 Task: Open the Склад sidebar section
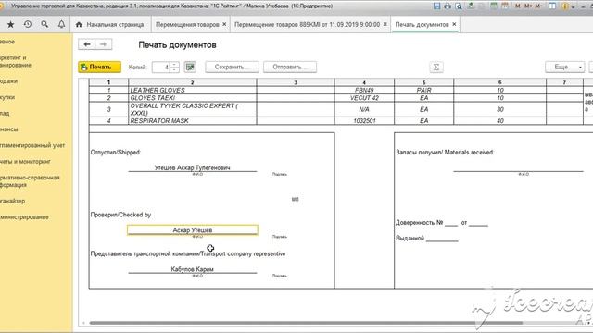[5, 113]
